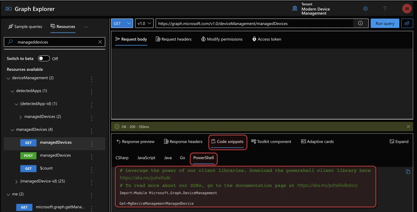Open more options for GET managedDevices
Image resolution: width=417 pixels, height=212 pixels.
tap(92, 144)
